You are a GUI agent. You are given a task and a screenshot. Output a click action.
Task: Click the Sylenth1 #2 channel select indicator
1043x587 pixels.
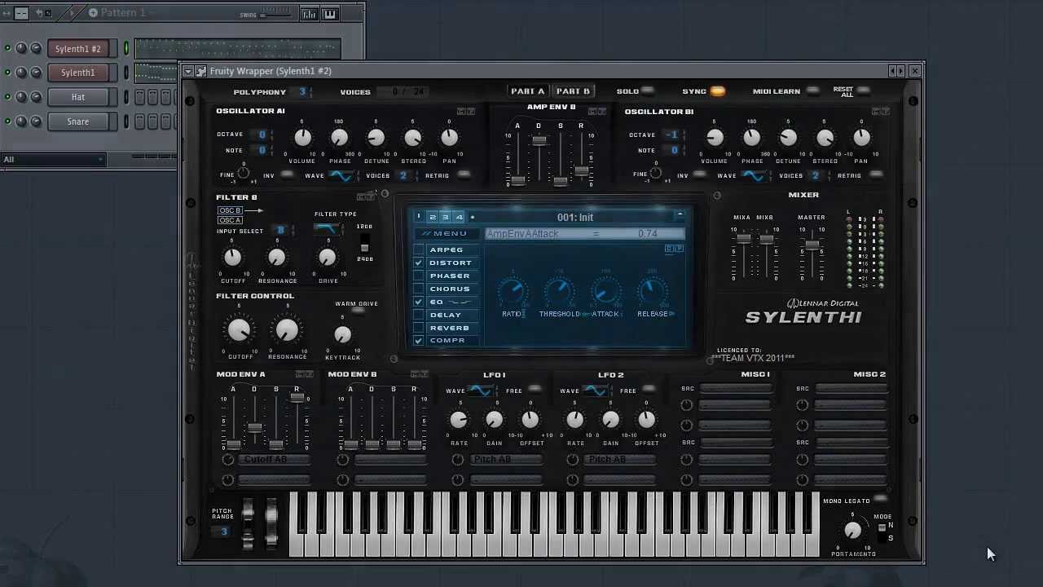(126, 49)
